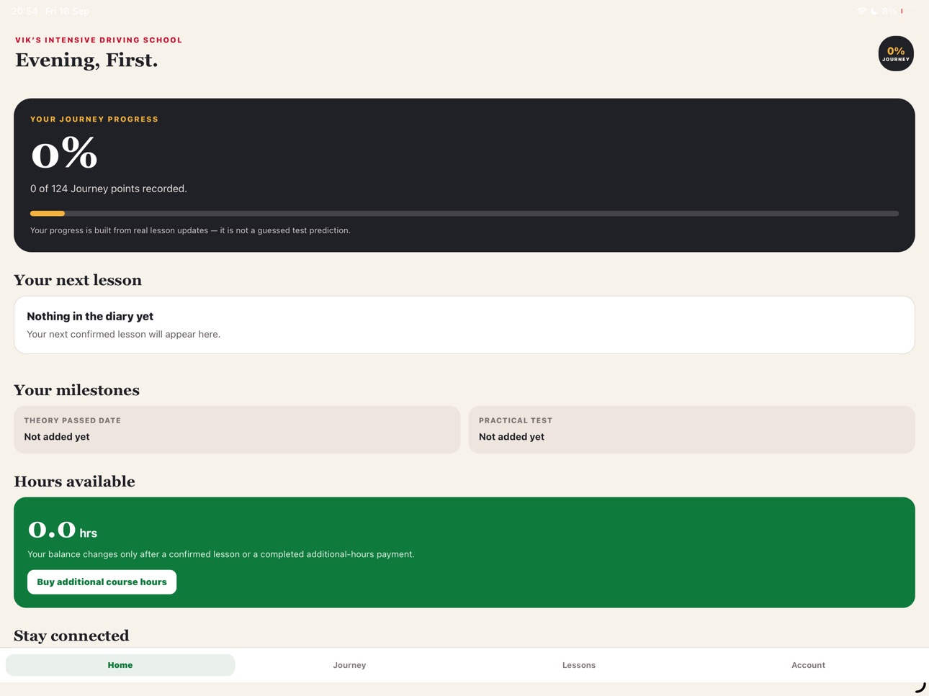
Task: Open the Account tab
Action: (x=808, y=665)
